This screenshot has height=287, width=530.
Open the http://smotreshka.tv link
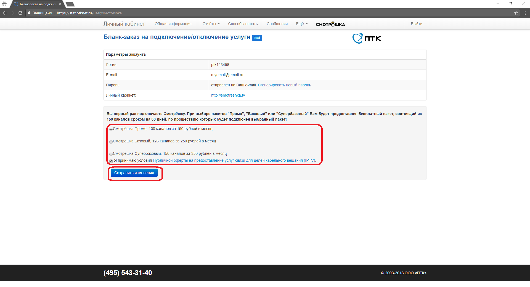click(x=228, y=95)
